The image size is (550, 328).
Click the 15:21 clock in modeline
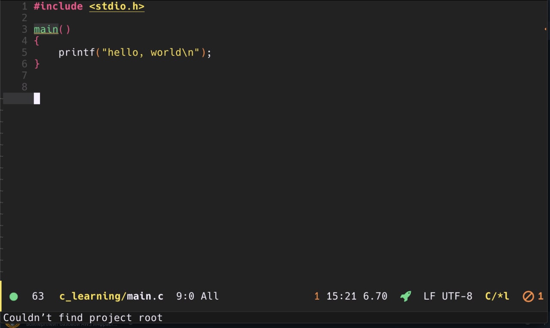342,296
